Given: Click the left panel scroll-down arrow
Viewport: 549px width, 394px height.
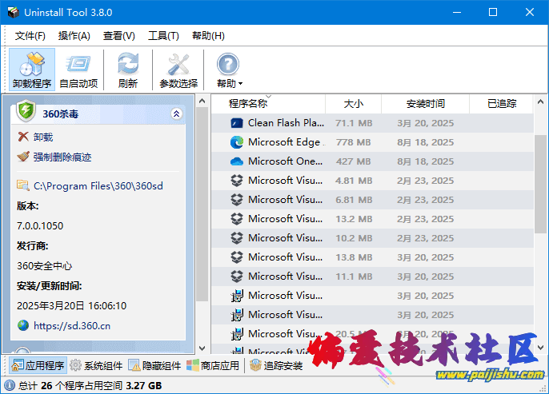Looking at the screenshot, I should click(202, 348).
